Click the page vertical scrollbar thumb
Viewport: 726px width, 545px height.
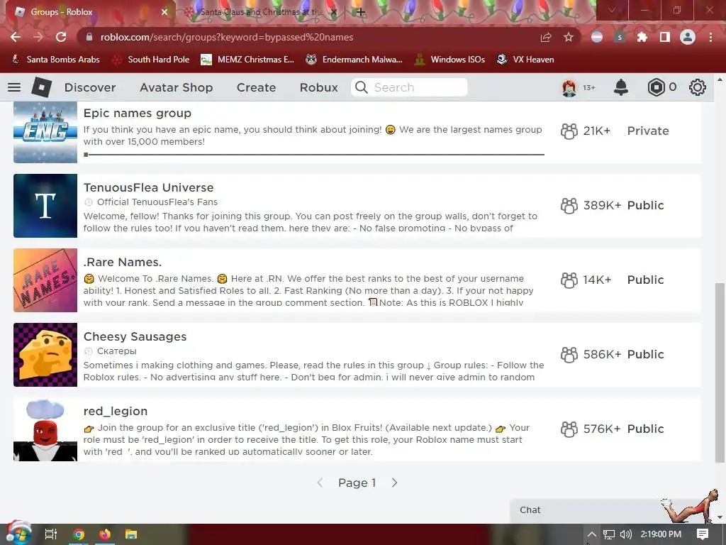720,372
